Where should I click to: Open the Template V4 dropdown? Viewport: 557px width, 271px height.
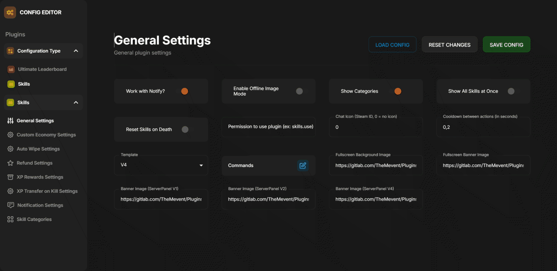coord(161,165)
